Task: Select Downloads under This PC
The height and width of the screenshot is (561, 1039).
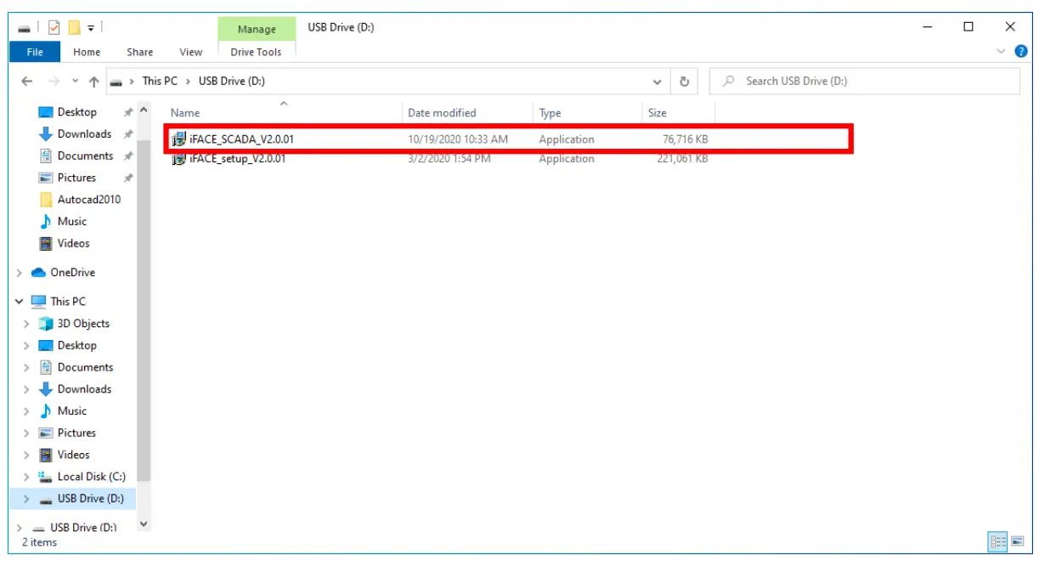Action: [84, 389]
